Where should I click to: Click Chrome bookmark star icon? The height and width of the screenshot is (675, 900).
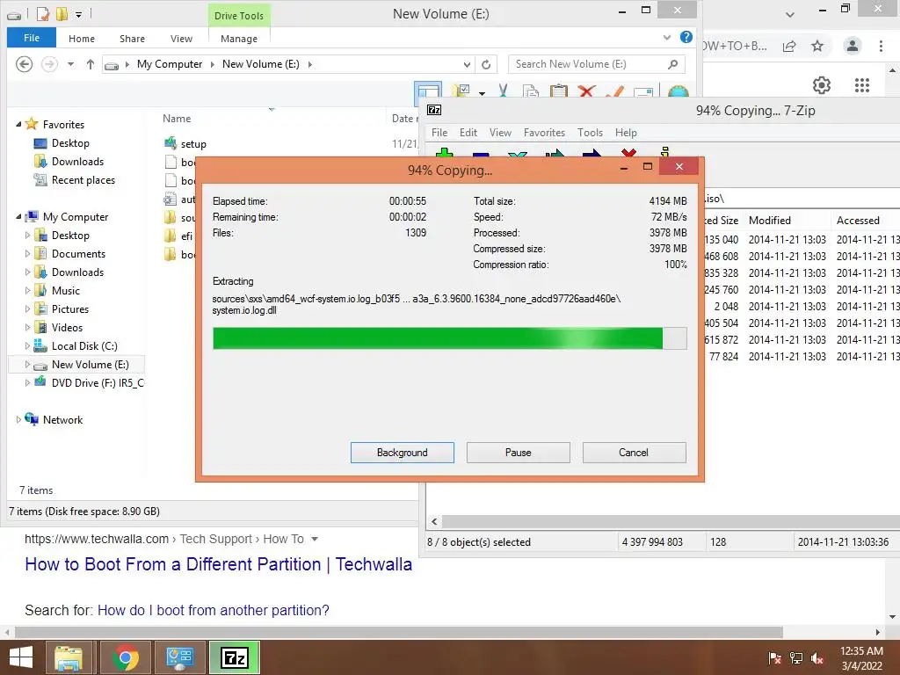(817, 46)
